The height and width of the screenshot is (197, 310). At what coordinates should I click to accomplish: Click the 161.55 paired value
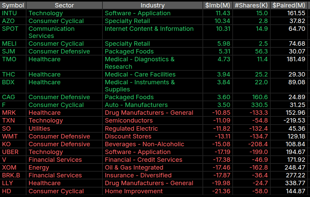(x=296, y=13)
